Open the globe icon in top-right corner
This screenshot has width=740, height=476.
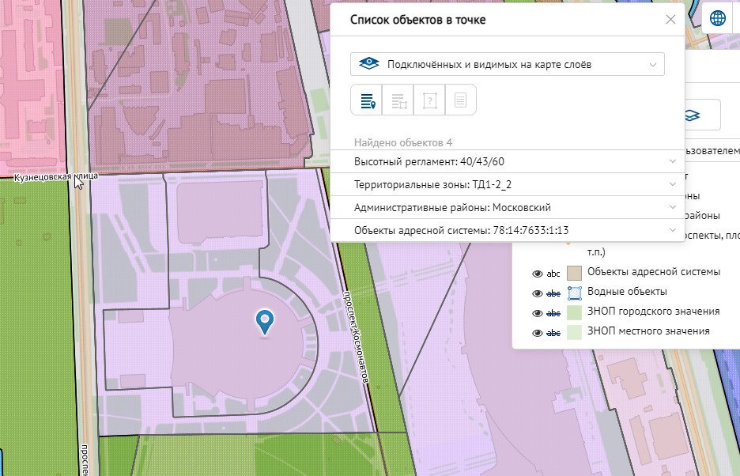pyautogui.click(x=718, y=19)
